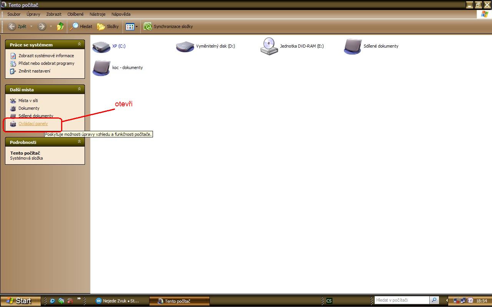Select Jednotka DVD-RAM (E:) icon
Viewport: 492px width, 307px height.
pos(269,46)
